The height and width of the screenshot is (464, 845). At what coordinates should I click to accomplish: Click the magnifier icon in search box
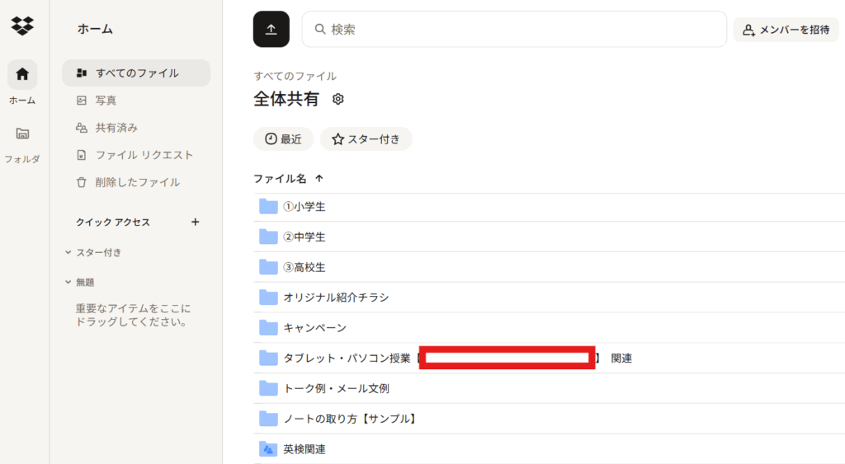[x=320, y=29]
